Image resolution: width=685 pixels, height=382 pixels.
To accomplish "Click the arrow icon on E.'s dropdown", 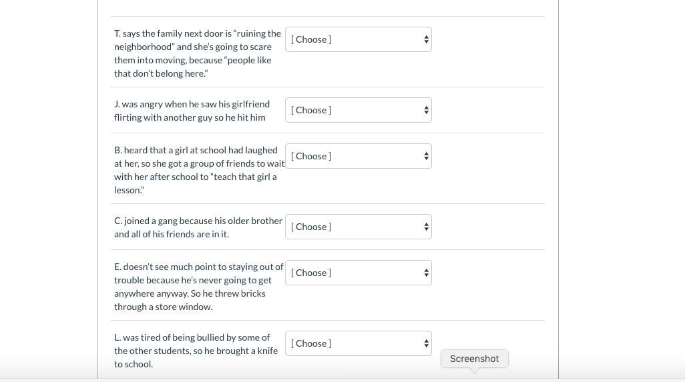I will point(426,273).
